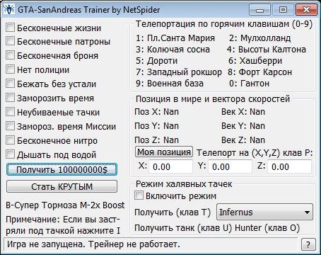This screenshot has width=321, height=255.
Task: Click the Получить танк (клав U) text
Action: pos(183,228)
